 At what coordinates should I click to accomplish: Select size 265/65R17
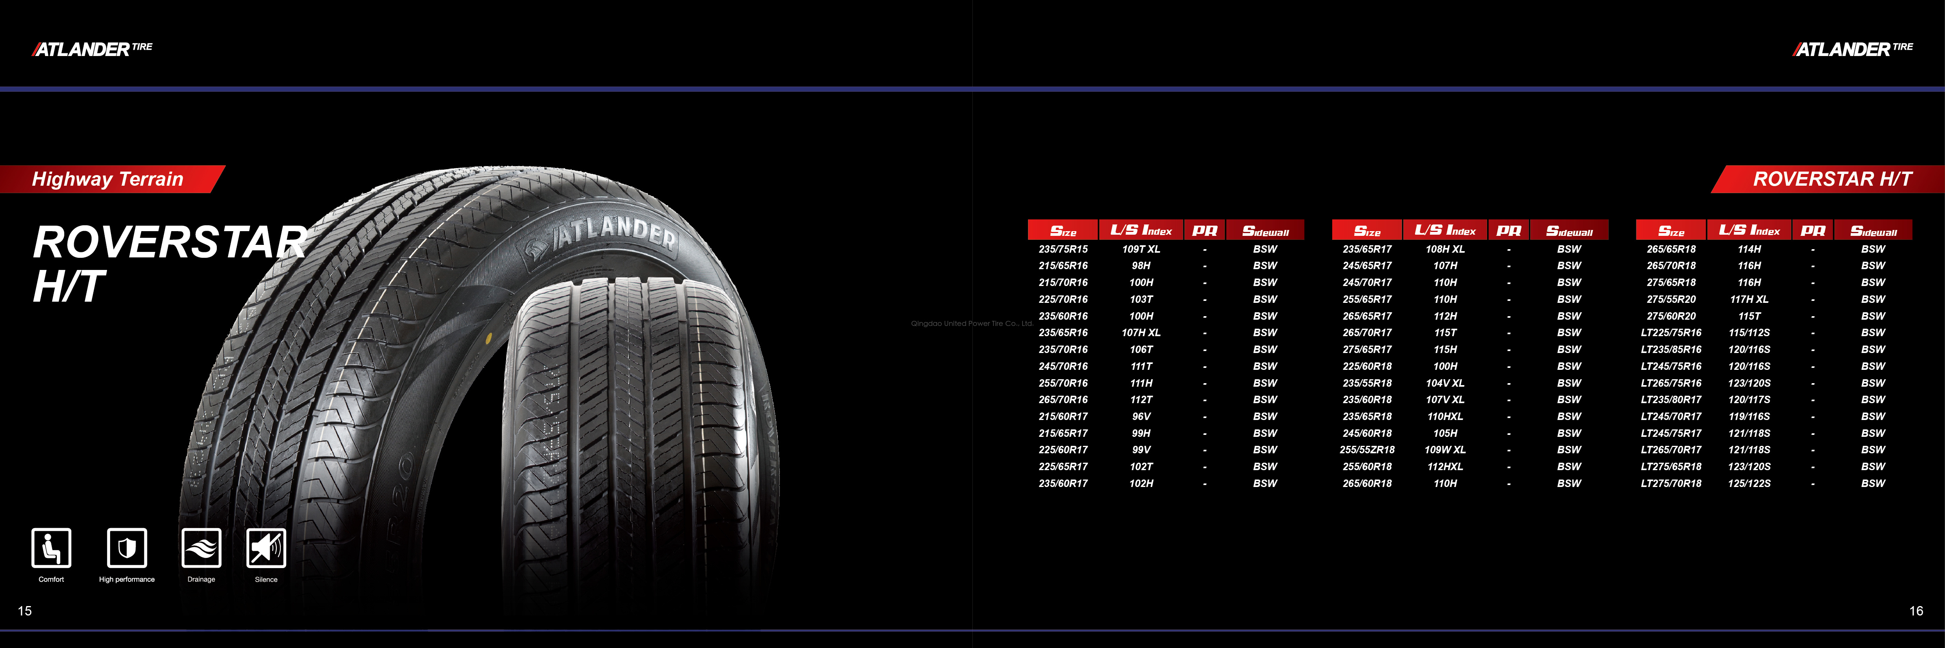(1367, 316)
